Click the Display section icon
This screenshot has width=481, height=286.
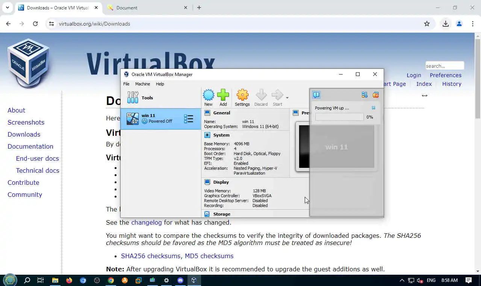point(207,182)
